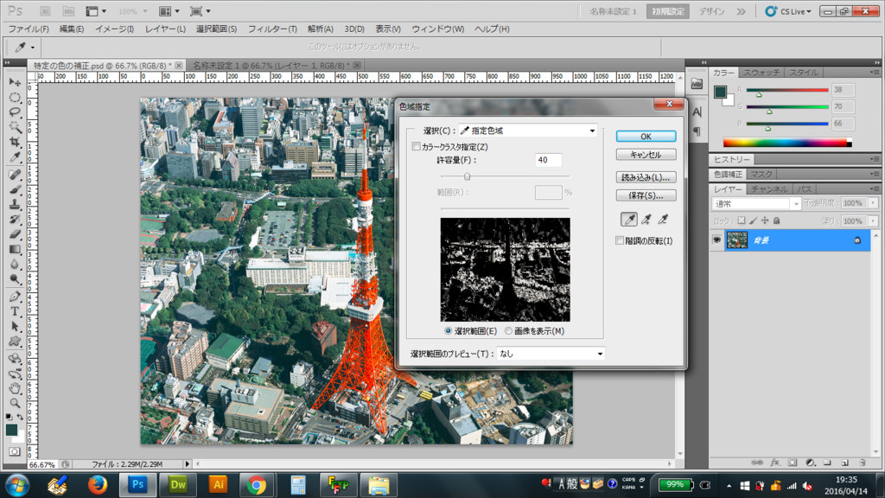Switch to the チャンネル tab
Image resolution: width=885 pixels, height=498 pixels.
pos(768,189)
